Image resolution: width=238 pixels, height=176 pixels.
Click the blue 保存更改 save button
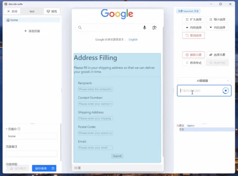click(44, 168)
